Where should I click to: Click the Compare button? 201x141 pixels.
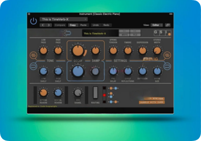pos(60,25)
